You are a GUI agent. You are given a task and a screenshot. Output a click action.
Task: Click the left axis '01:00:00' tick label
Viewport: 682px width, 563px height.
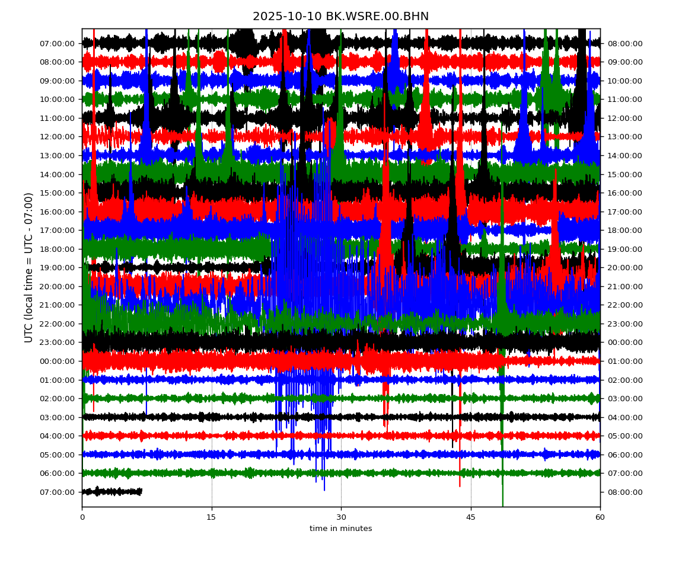point(58,380)
